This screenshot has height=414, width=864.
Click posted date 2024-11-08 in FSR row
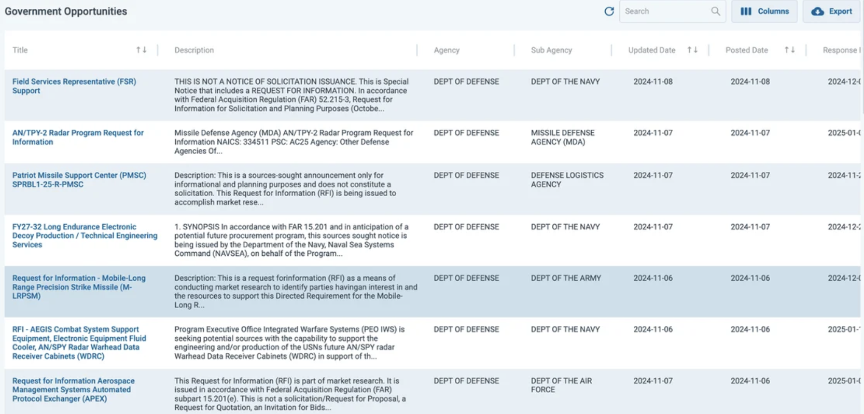pyautogui.click(x=750, y=81)
